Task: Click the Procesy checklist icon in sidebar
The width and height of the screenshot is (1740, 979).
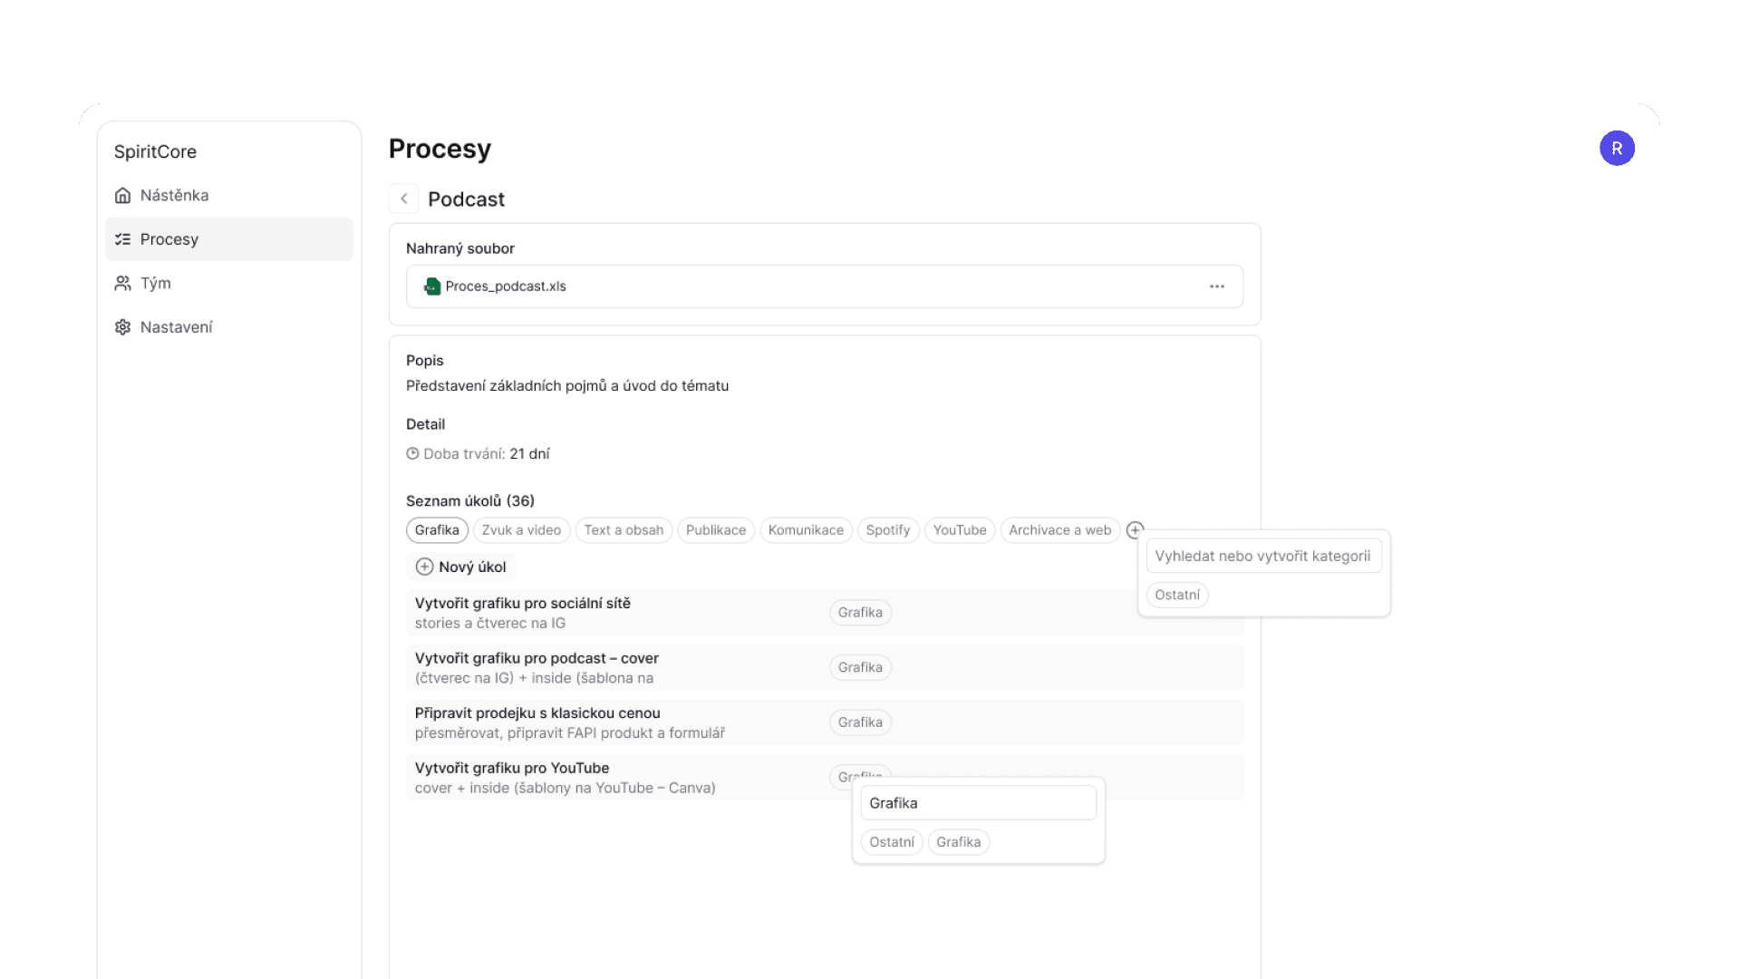Action: (x=122, y=239)
